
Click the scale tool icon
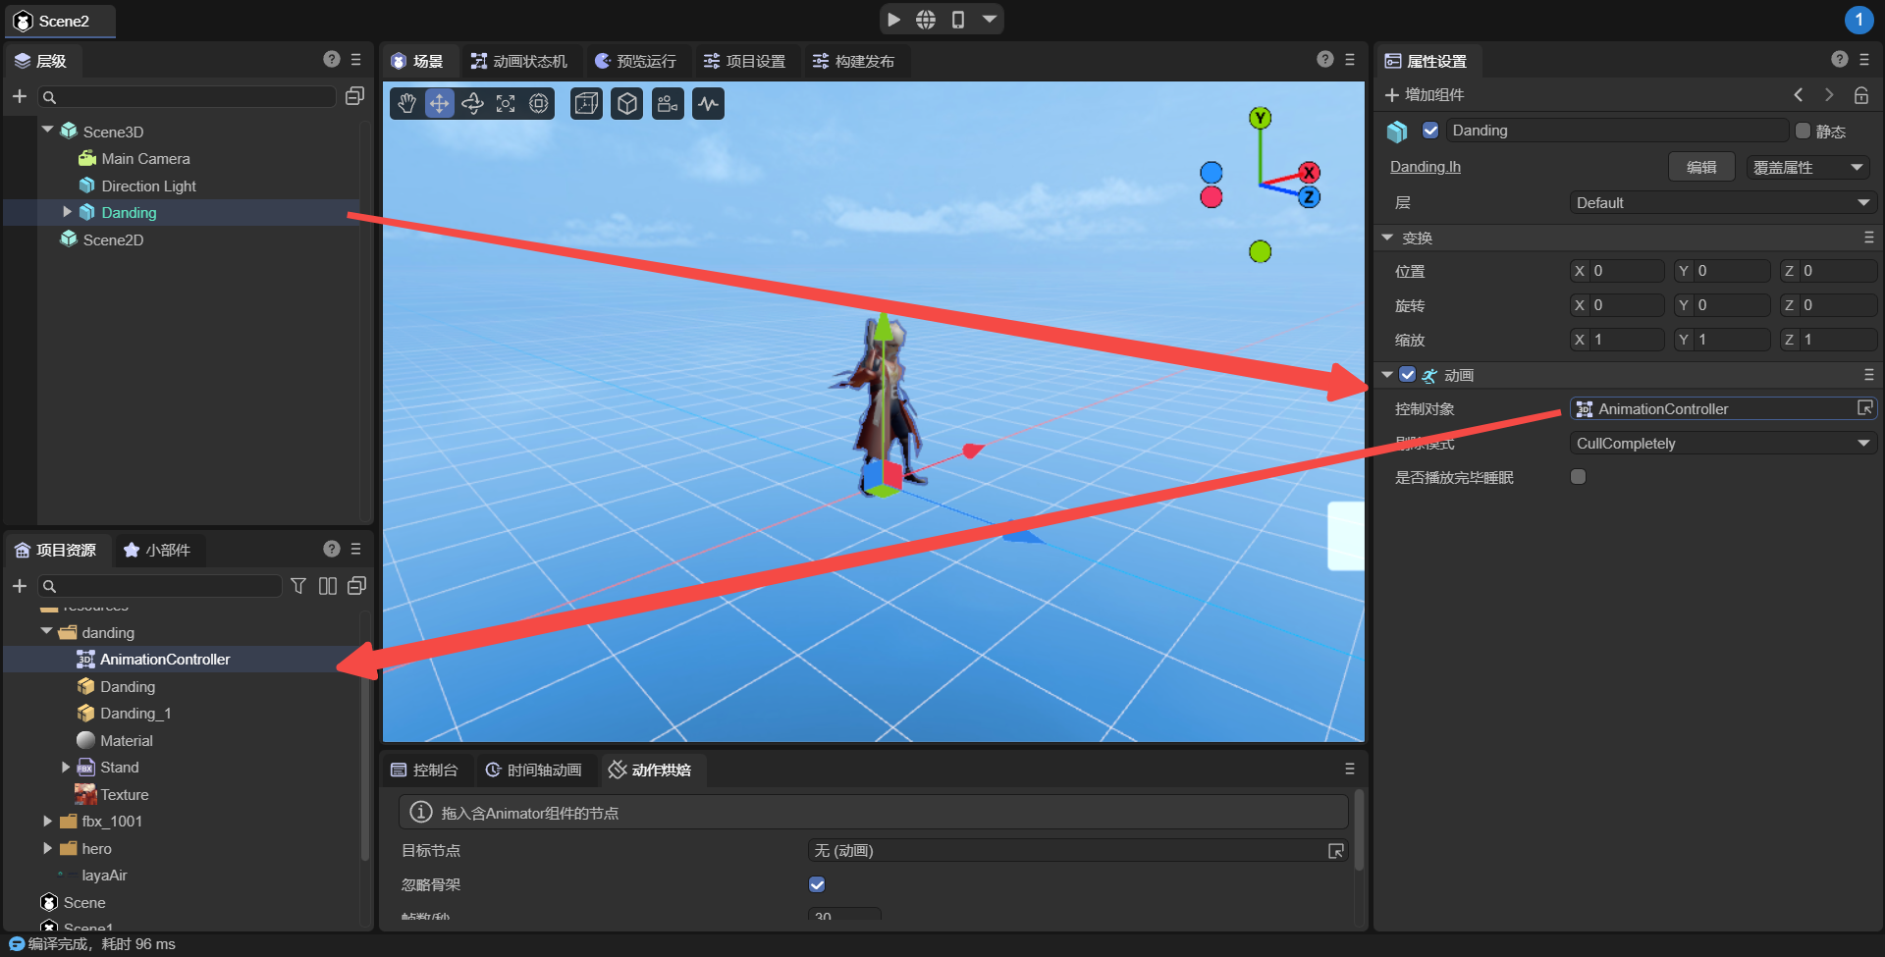coord(506,103)
